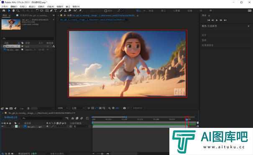Click the timeline current time 0:00:02:23
This screenshot has height=155, width=253.
[x=10, y=117]
